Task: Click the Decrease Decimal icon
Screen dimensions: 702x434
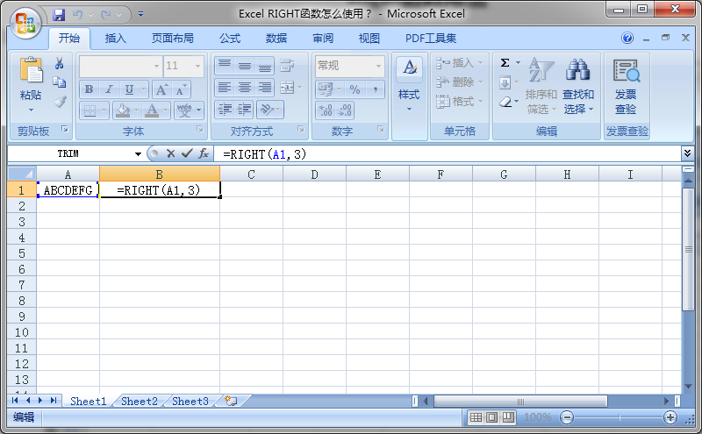Action: 345,110
